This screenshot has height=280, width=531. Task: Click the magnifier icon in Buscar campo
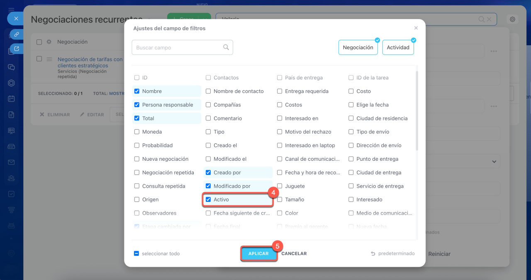pyautogui.click(x=226, y=47)
